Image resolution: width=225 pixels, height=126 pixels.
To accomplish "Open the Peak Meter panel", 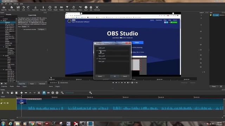I will [x=35, y=8].
